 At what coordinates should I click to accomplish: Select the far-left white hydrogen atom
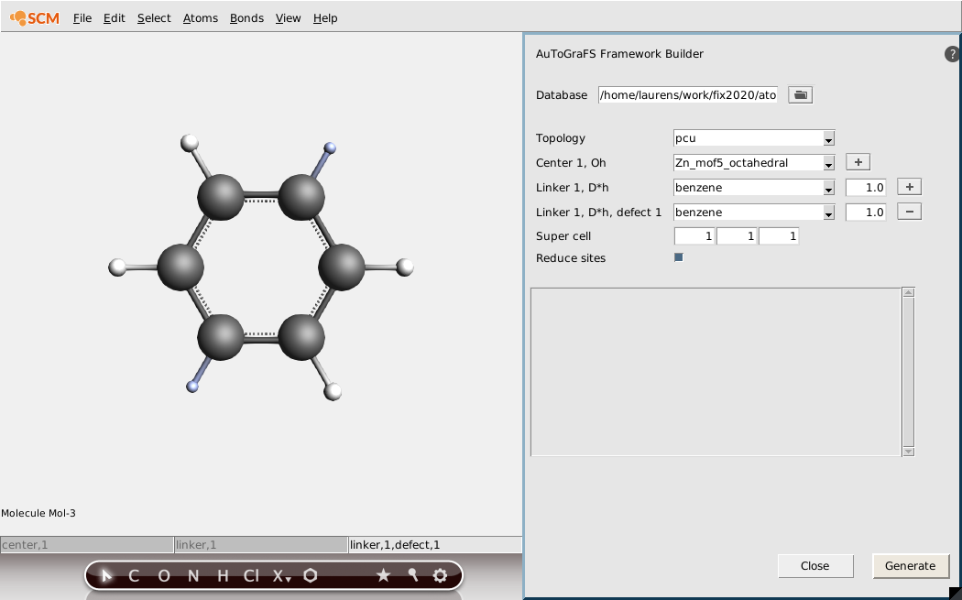pyautogui.click(x=116, y=267)
